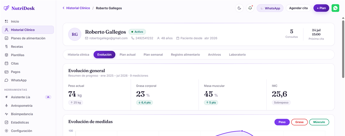Screen dimensions: 345x136
Task: Go back via Historial Clínico breadcrumb
Action: coord(78,8)
